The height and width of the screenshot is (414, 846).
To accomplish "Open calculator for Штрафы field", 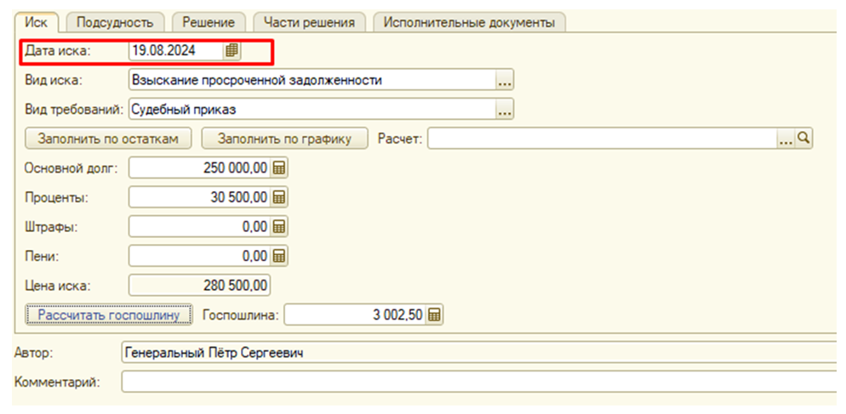I will pyautogui.click(x=279, y=227).
